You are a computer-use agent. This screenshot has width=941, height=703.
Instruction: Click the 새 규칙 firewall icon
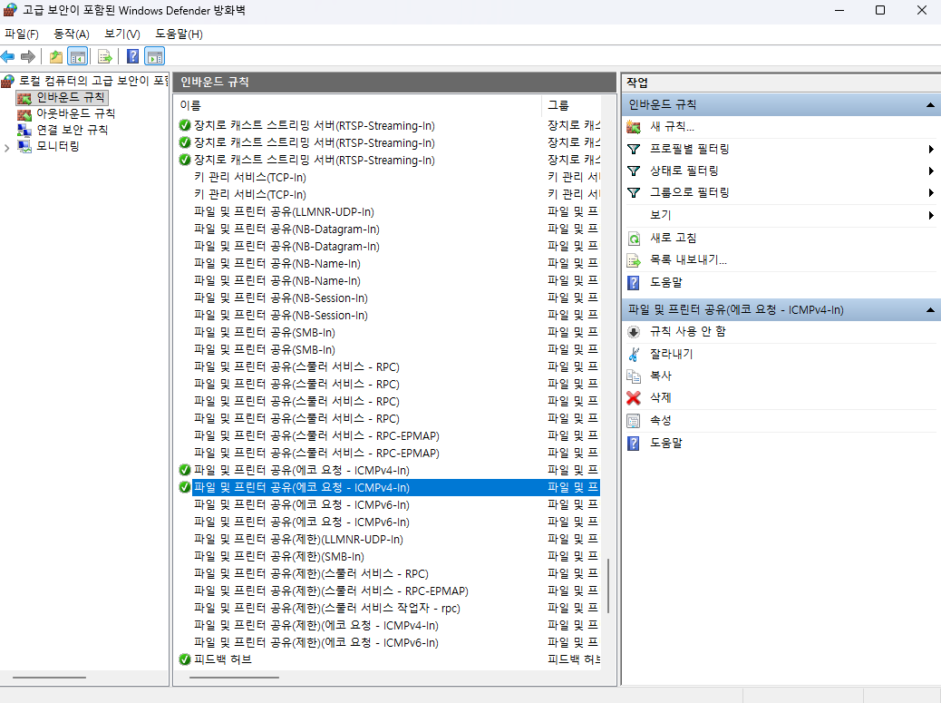click(x=634, y=127)
